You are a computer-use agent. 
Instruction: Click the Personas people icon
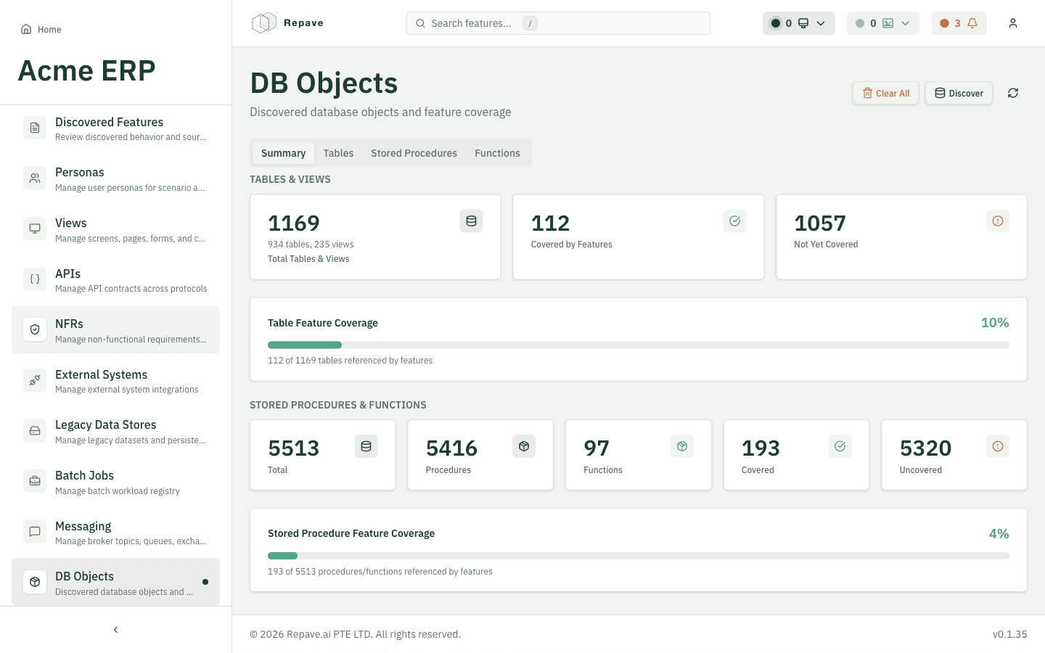[35, 178]
